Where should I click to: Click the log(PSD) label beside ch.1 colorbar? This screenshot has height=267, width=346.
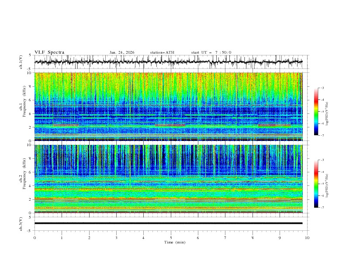coord(327,114)
